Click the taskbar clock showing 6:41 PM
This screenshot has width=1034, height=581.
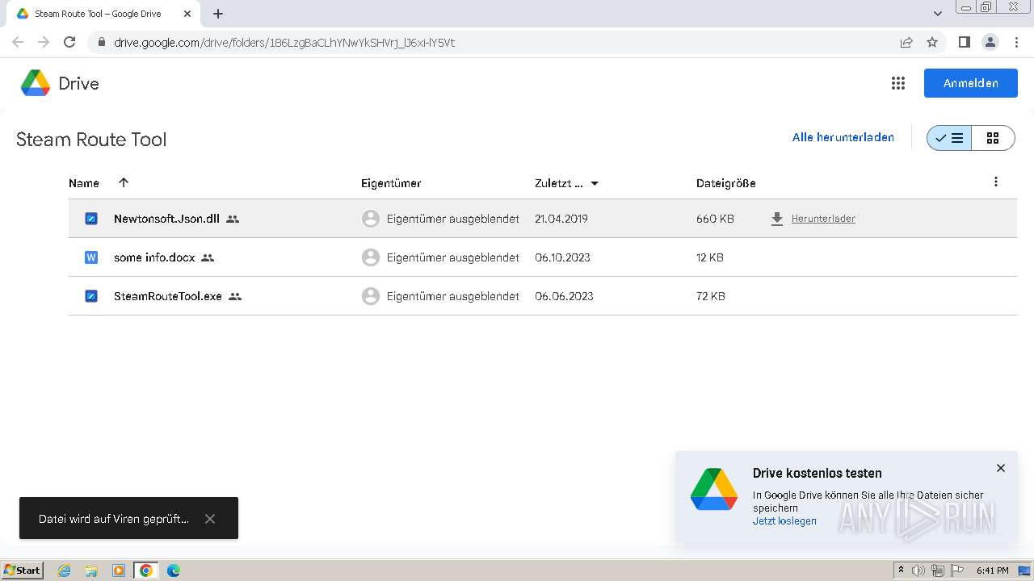coord(992,571)
